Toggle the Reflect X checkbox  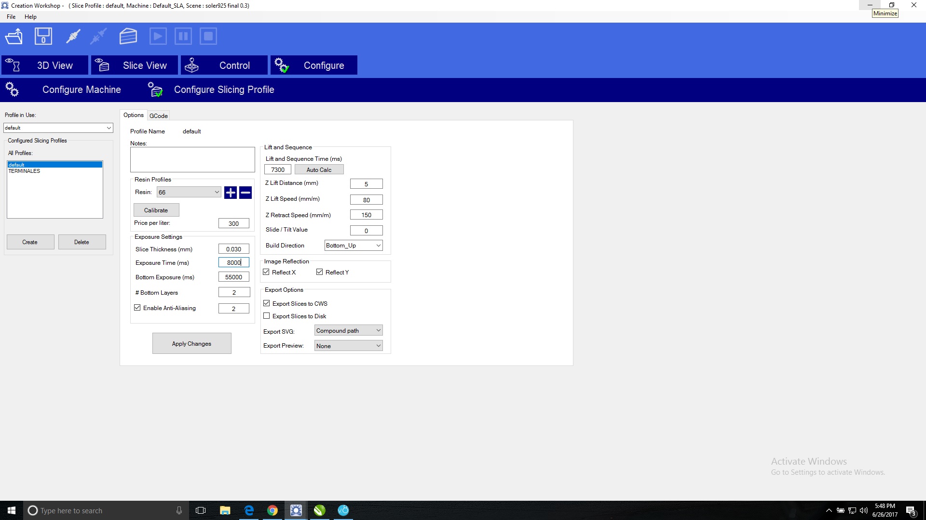pyautogui.click(x=266, y=272)
